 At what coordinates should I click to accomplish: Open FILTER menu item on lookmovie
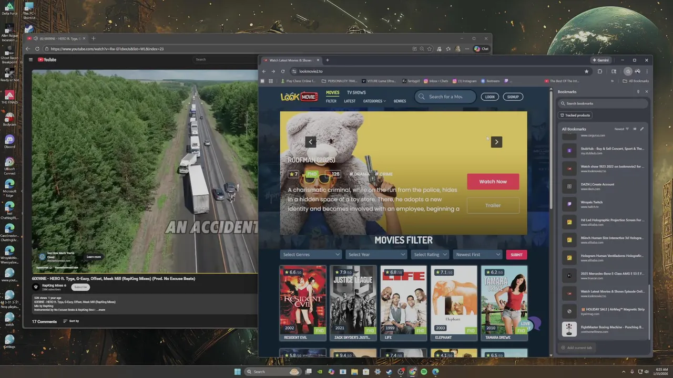331,101
